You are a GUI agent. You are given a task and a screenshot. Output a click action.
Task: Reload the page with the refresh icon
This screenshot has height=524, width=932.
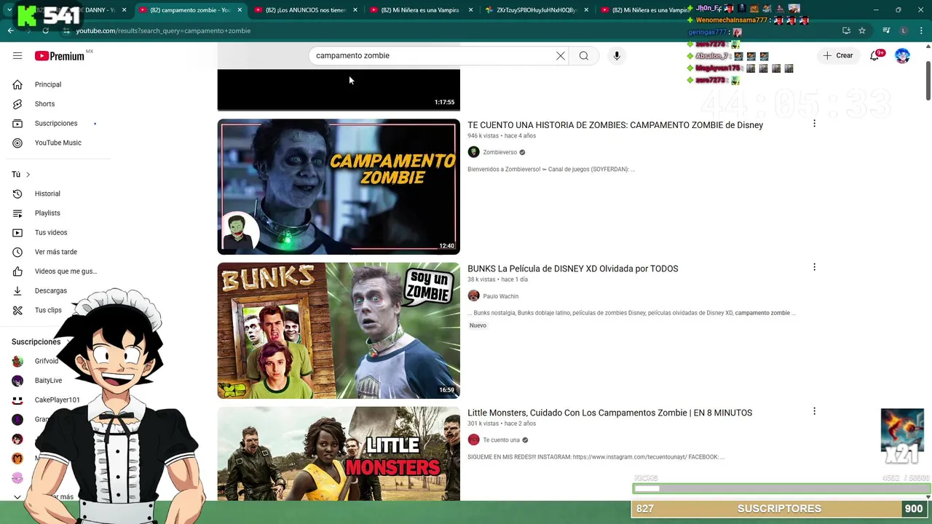[x=45, y=31]
